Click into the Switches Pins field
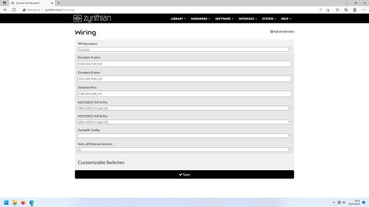The height and width of the screenshot is (207, 369). pyautogui.click(x=184, y=94)
